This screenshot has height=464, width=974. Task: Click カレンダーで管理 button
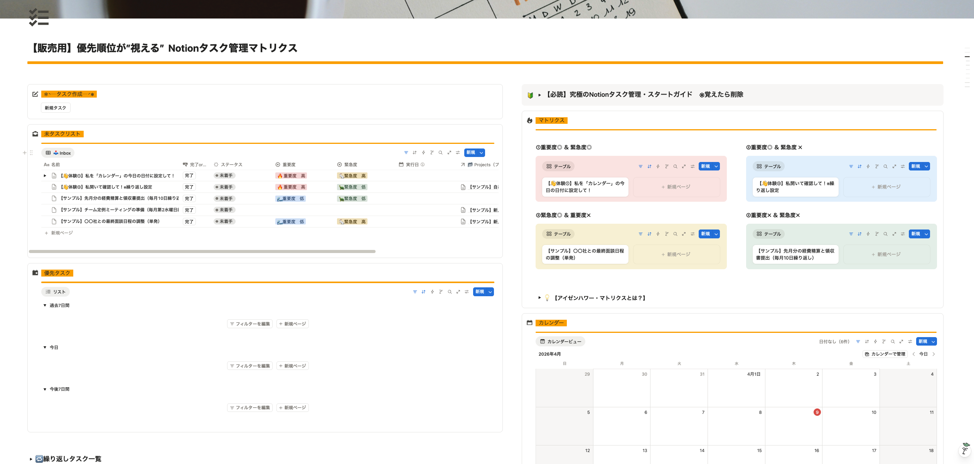[885, 354]
